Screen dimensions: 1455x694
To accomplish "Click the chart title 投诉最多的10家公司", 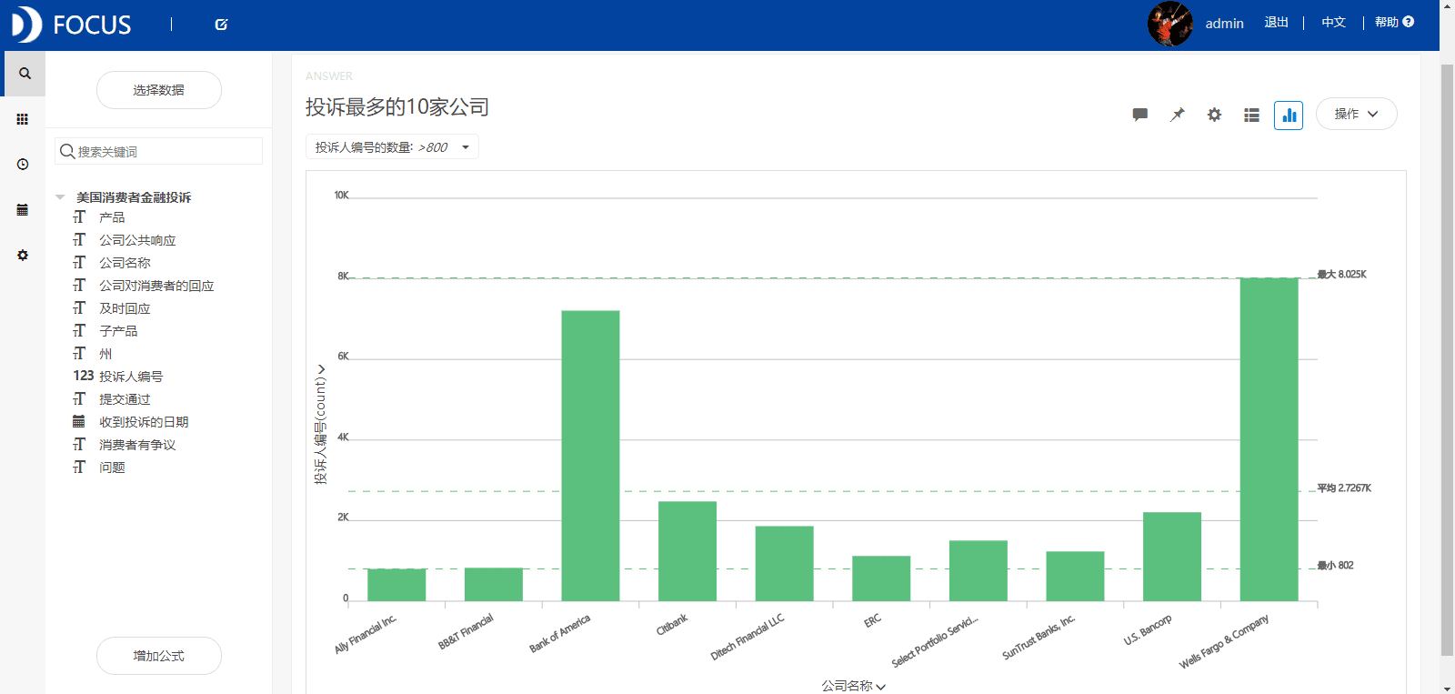I will 397,107.
